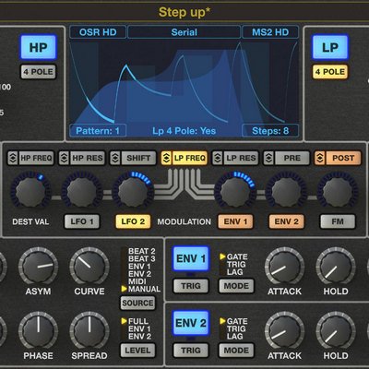Click the HP RES stepper arrows icon
Viewport: 369px width, 369px height.
(x=64, y=158)
